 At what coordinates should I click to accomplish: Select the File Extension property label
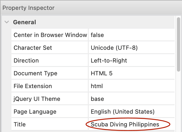33,86
